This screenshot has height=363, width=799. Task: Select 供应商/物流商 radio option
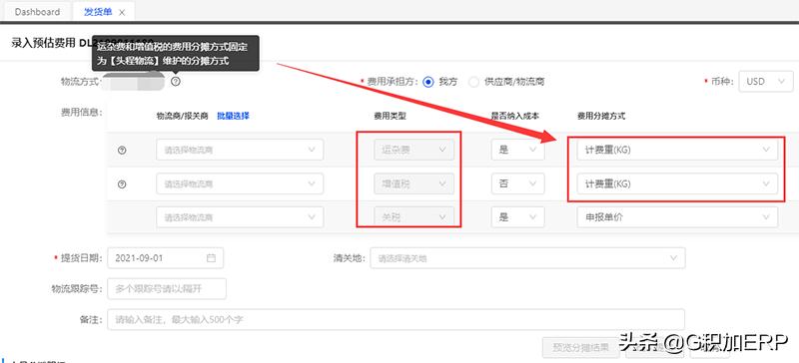(473, 82)
